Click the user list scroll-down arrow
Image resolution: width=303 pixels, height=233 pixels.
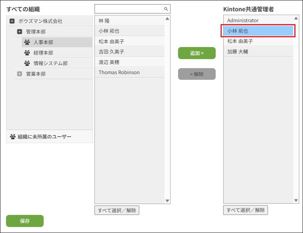[167, 201]
